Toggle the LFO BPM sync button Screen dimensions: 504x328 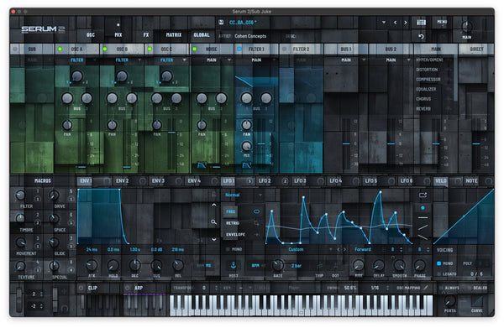click(255, 265)
